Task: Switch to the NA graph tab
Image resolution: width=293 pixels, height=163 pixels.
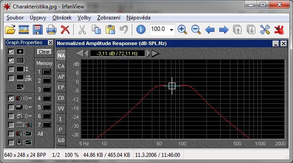Action: pyautogui.click(x=61, y=55)
